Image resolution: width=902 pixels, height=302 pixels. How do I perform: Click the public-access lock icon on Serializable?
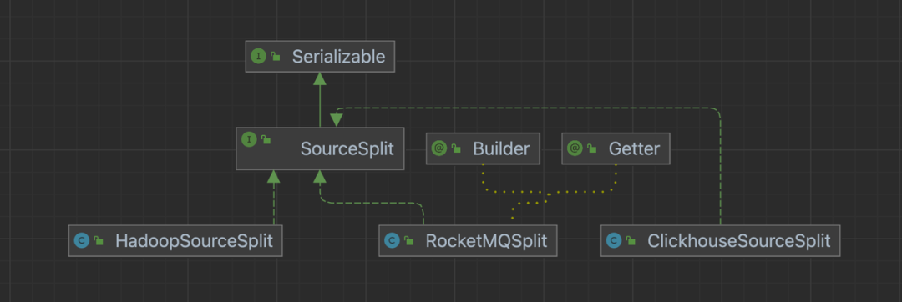276,57
